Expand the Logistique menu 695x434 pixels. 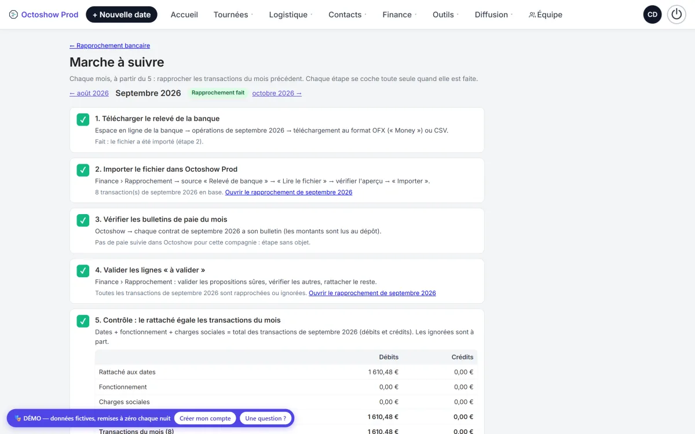pos(291,14)
